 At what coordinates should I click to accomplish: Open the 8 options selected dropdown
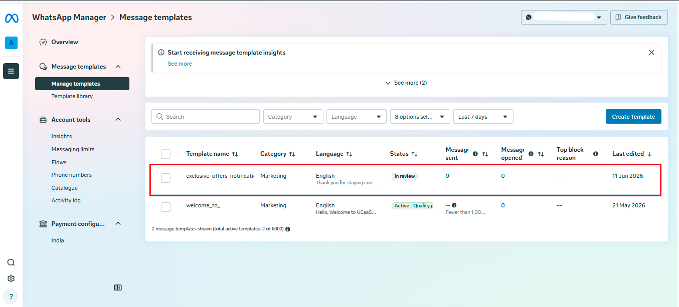(420, 117)
